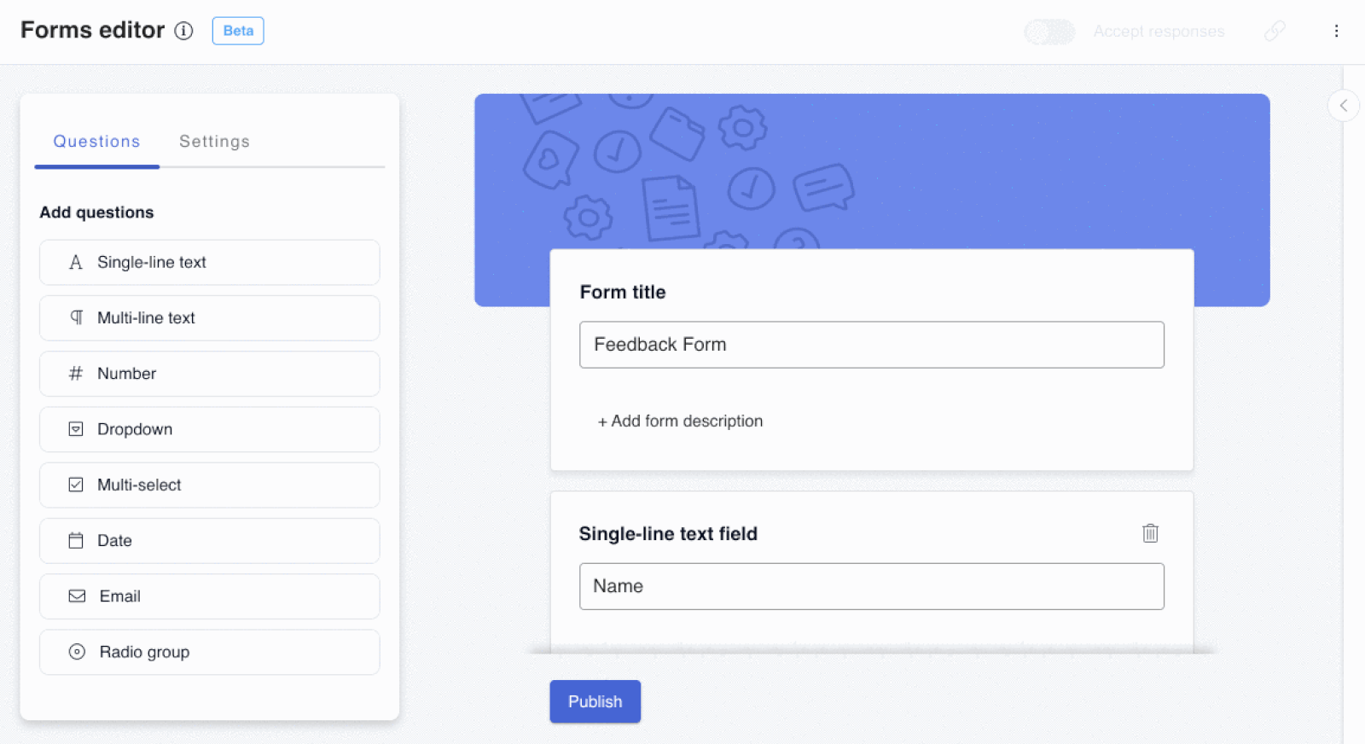
Task: Click the copy form link icon
Action: (x=1275, y=32)
